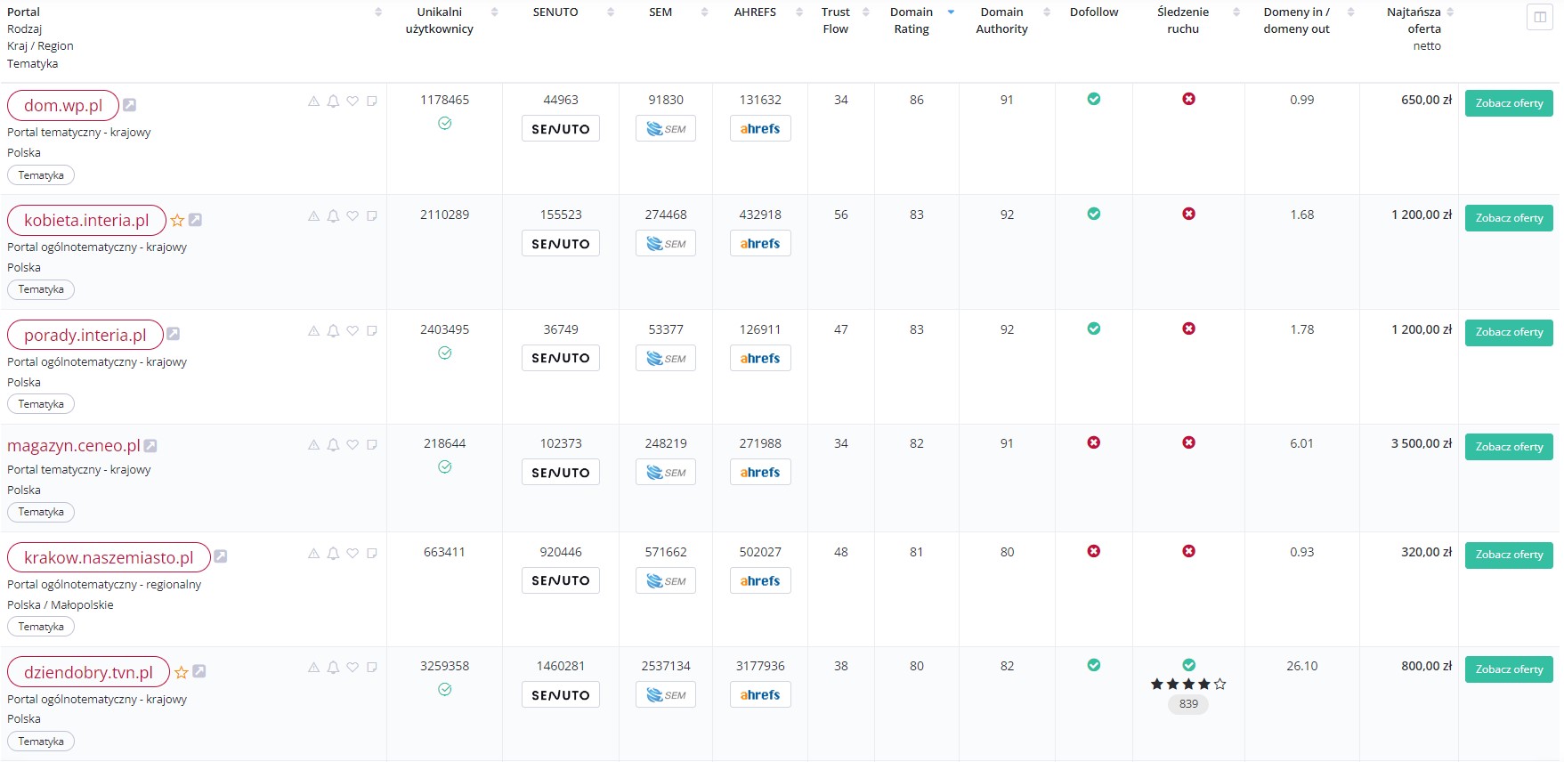
Task: Open dziendobry.tvn.pl portal link
Action: coord(88,672)
